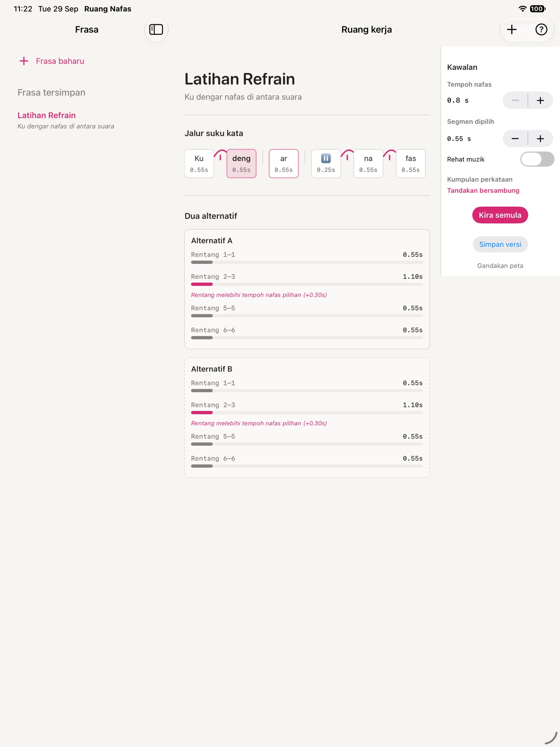The height and width of the screenshot is (747, 560).
Task: Click the Rentang 2–3 bar in Alternatif A
Action: (x=307, y=284)
